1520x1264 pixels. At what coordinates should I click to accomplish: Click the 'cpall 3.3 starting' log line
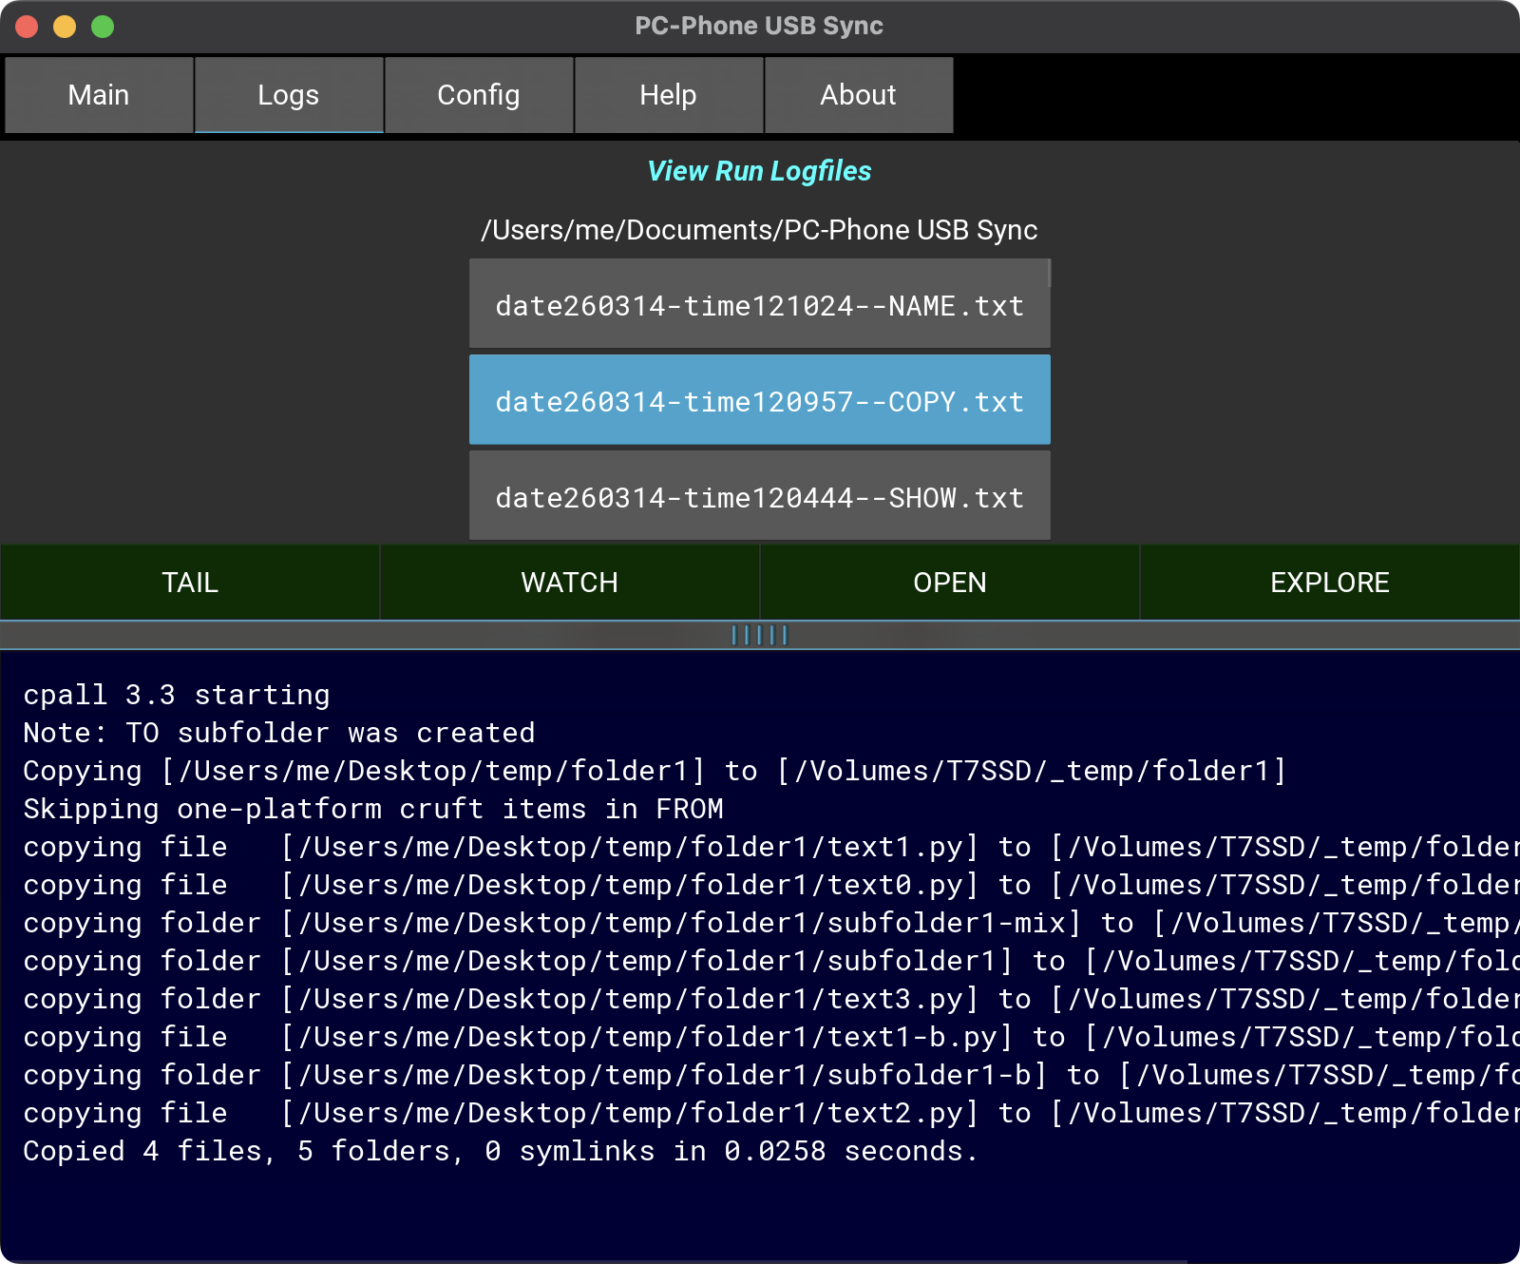(177, 695)
